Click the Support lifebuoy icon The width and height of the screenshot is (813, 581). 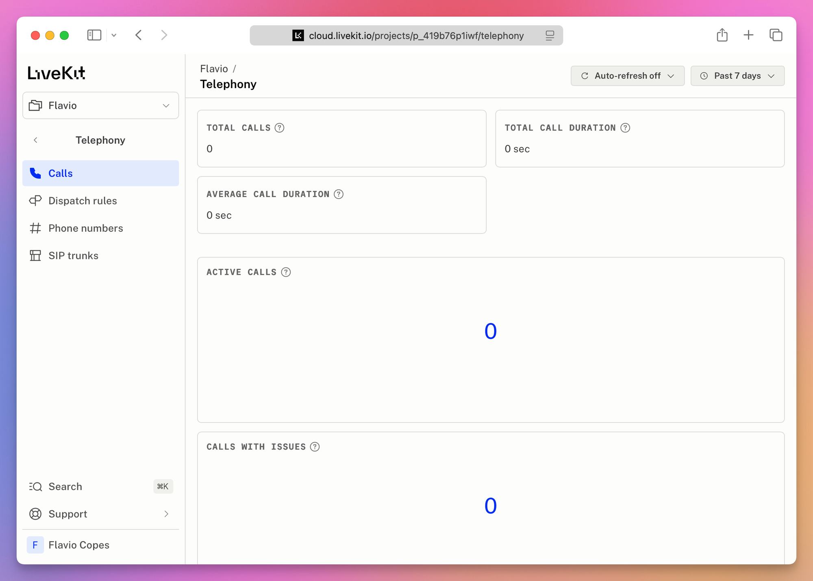click(35, 514)
